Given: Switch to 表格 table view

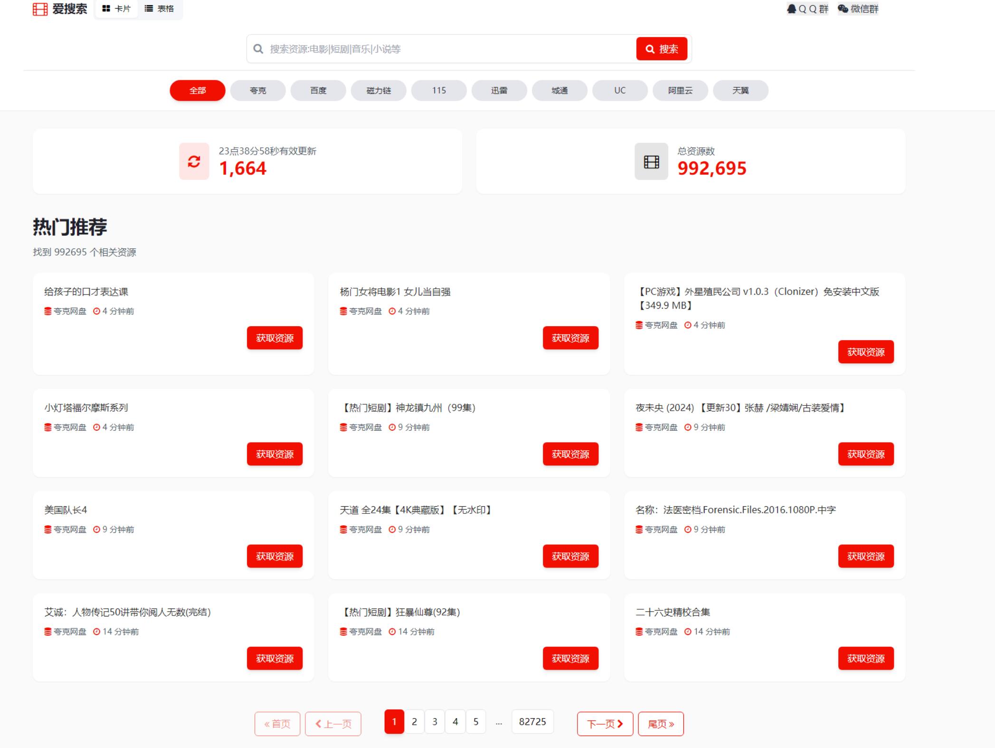Looking at the screenshot, I should coord(160,9).
